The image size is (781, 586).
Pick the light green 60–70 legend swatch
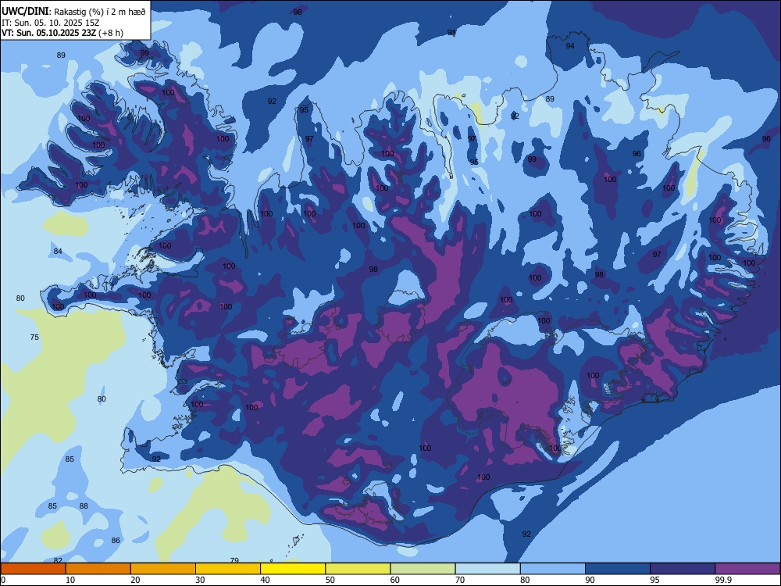(x=423, y=569)
